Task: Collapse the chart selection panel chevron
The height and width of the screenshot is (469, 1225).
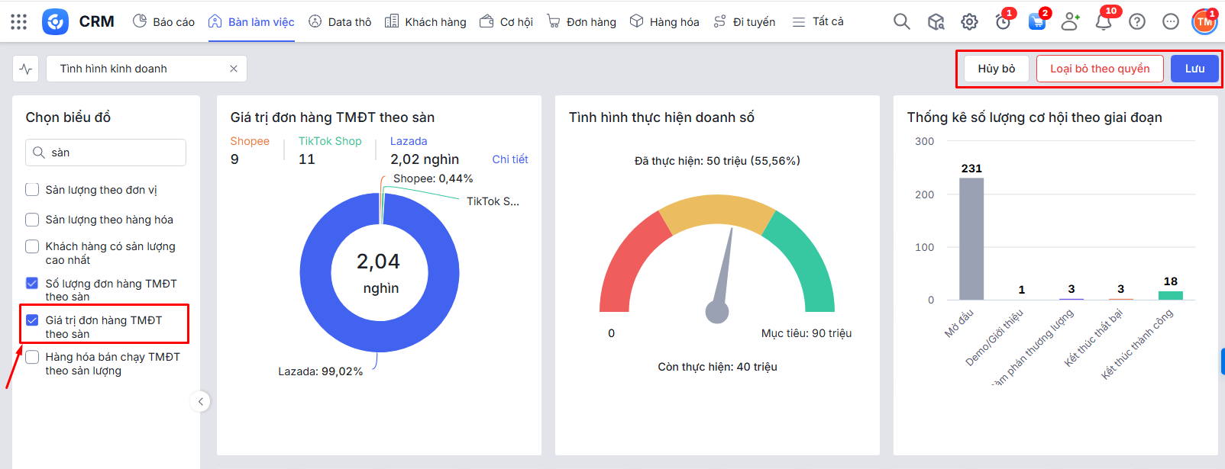Action: coord(200,402)
